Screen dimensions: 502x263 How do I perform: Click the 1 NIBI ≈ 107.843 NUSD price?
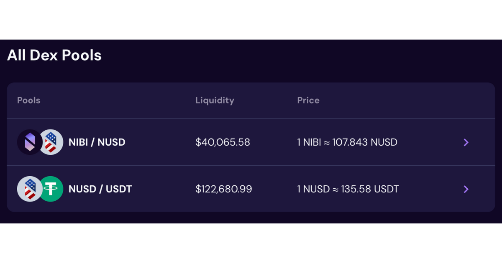click(x=347, y=142)
